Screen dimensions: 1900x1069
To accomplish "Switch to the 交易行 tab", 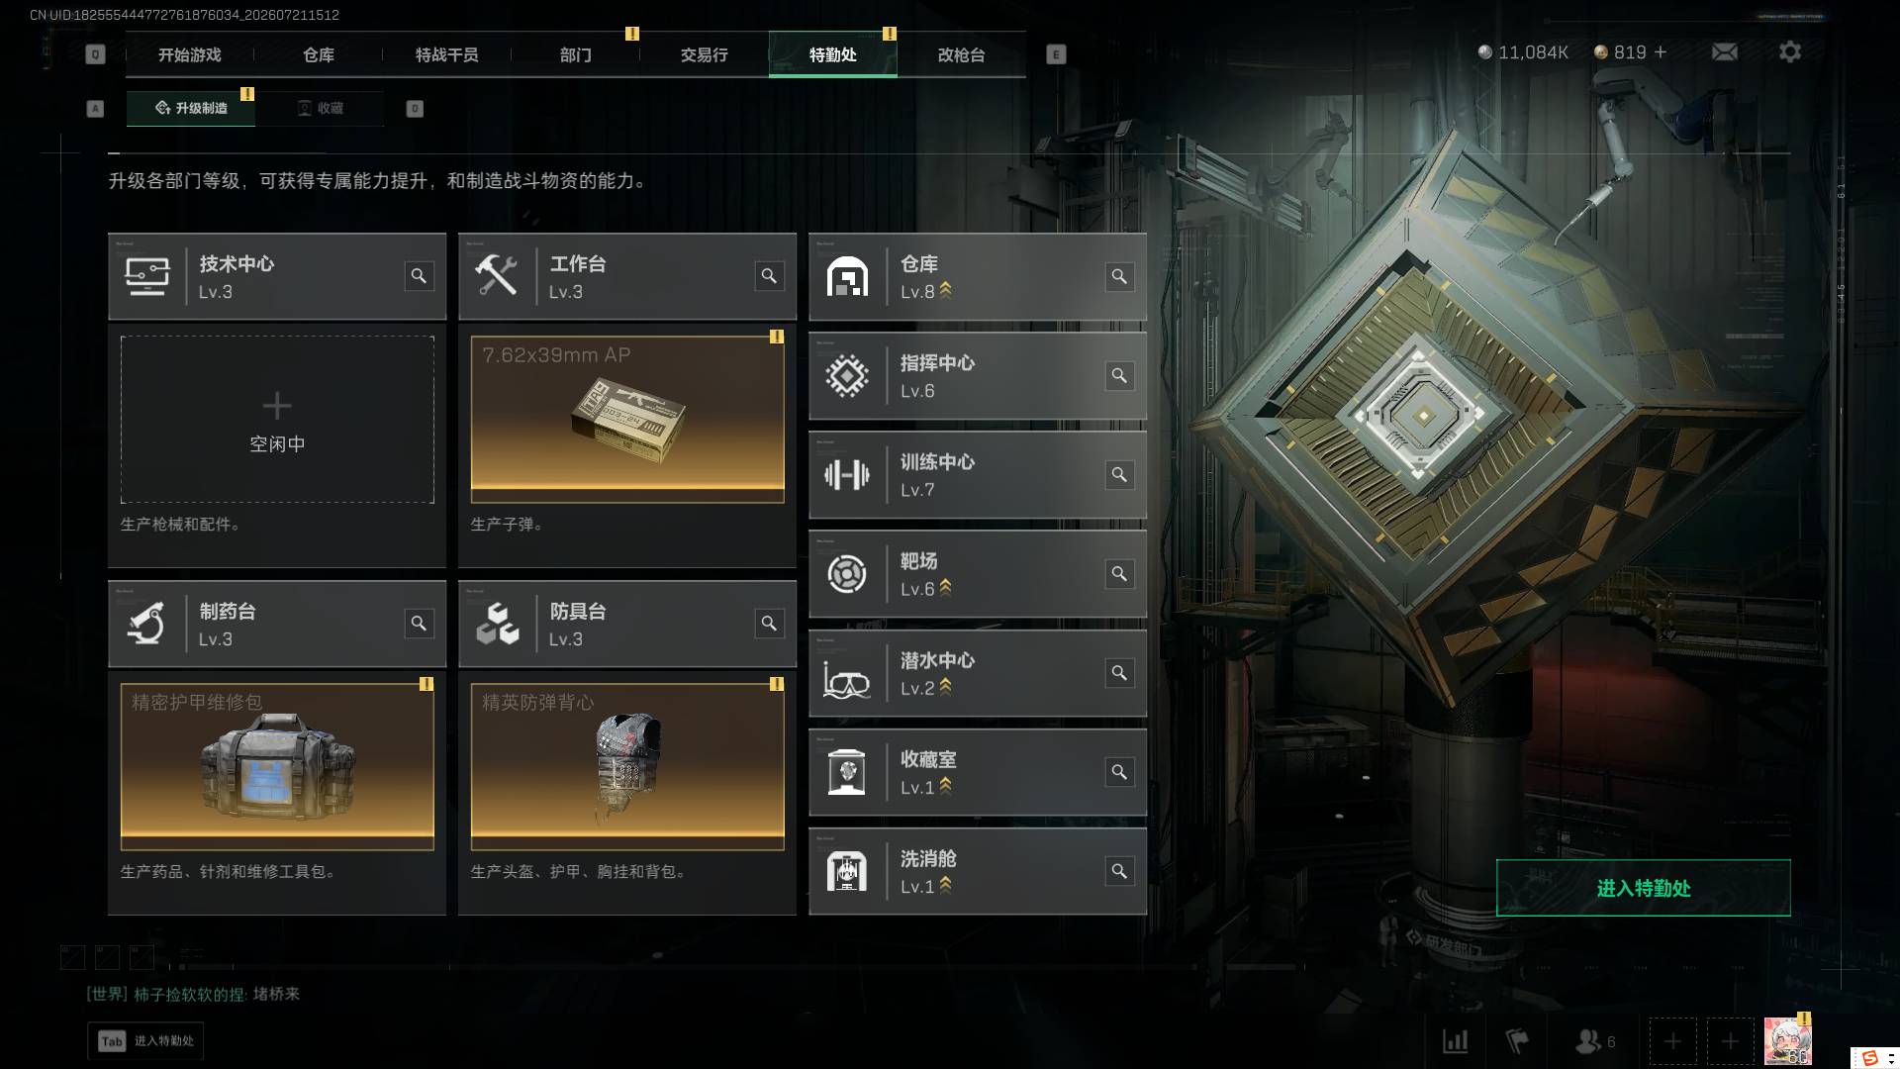I will coord(704,54).
